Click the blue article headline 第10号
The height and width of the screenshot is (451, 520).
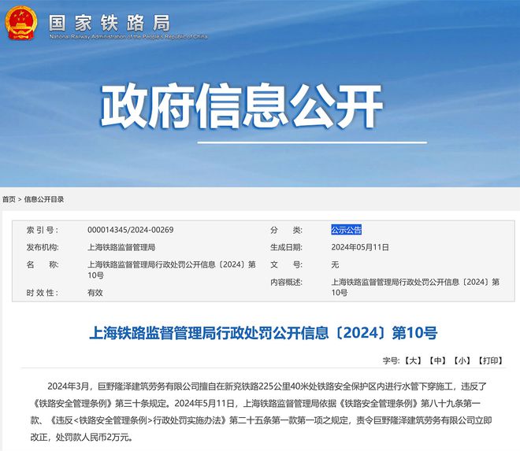click(x=263, y=333)
